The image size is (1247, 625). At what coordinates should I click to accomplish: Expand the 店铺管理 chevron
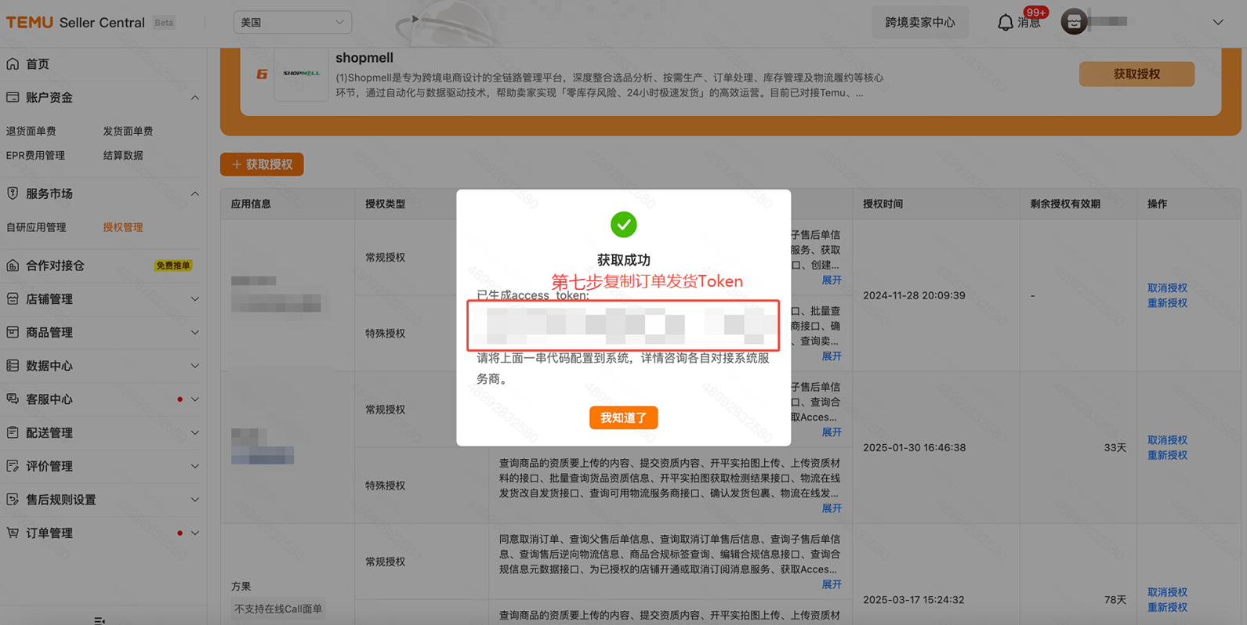coord(194,299)
